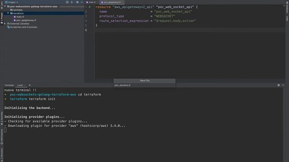Select the lambdas folder
The width and height of the screenshot is (289, 162).
tap(16, 10)
